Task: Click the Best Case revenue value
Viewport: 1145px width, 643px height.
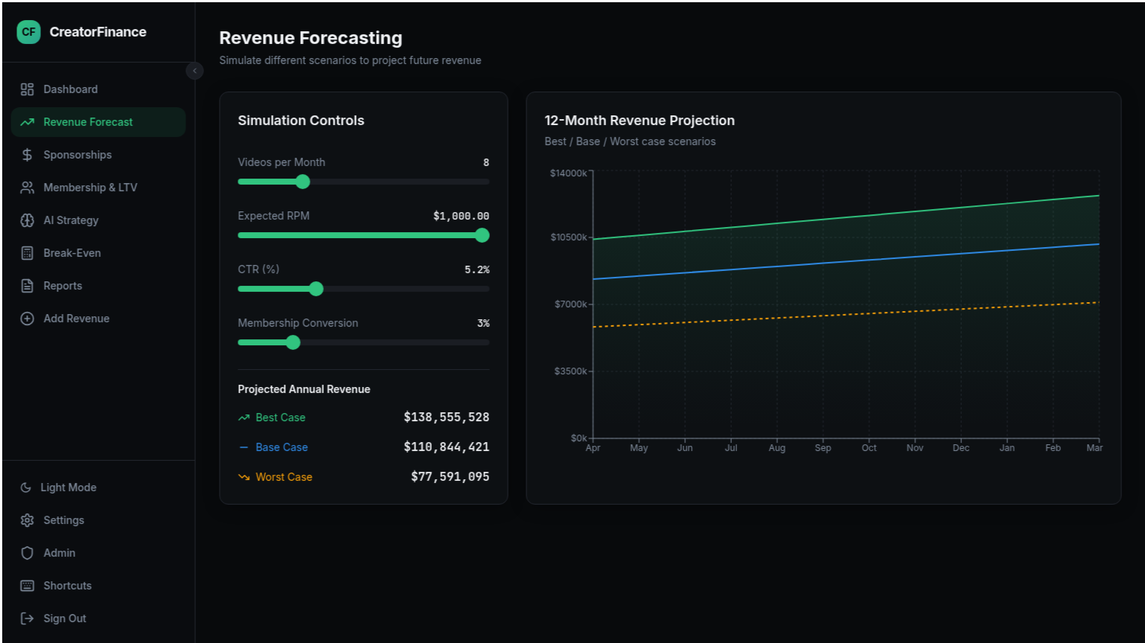Action: (x=446, y=417)
